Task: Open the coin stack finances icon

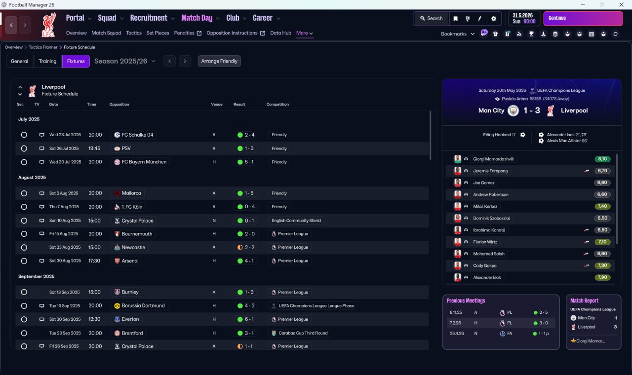Action: [555, 34]
